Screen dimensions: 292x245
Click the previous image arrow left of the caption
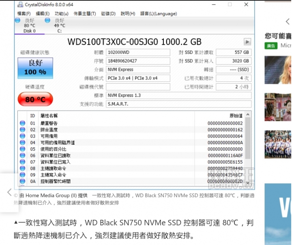coord(9,192)
